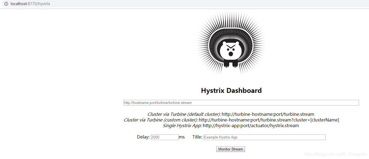The image size is (369, 159).
Task: Focus the Delay input with 2000 placeholder
Action: coord(165,137)
